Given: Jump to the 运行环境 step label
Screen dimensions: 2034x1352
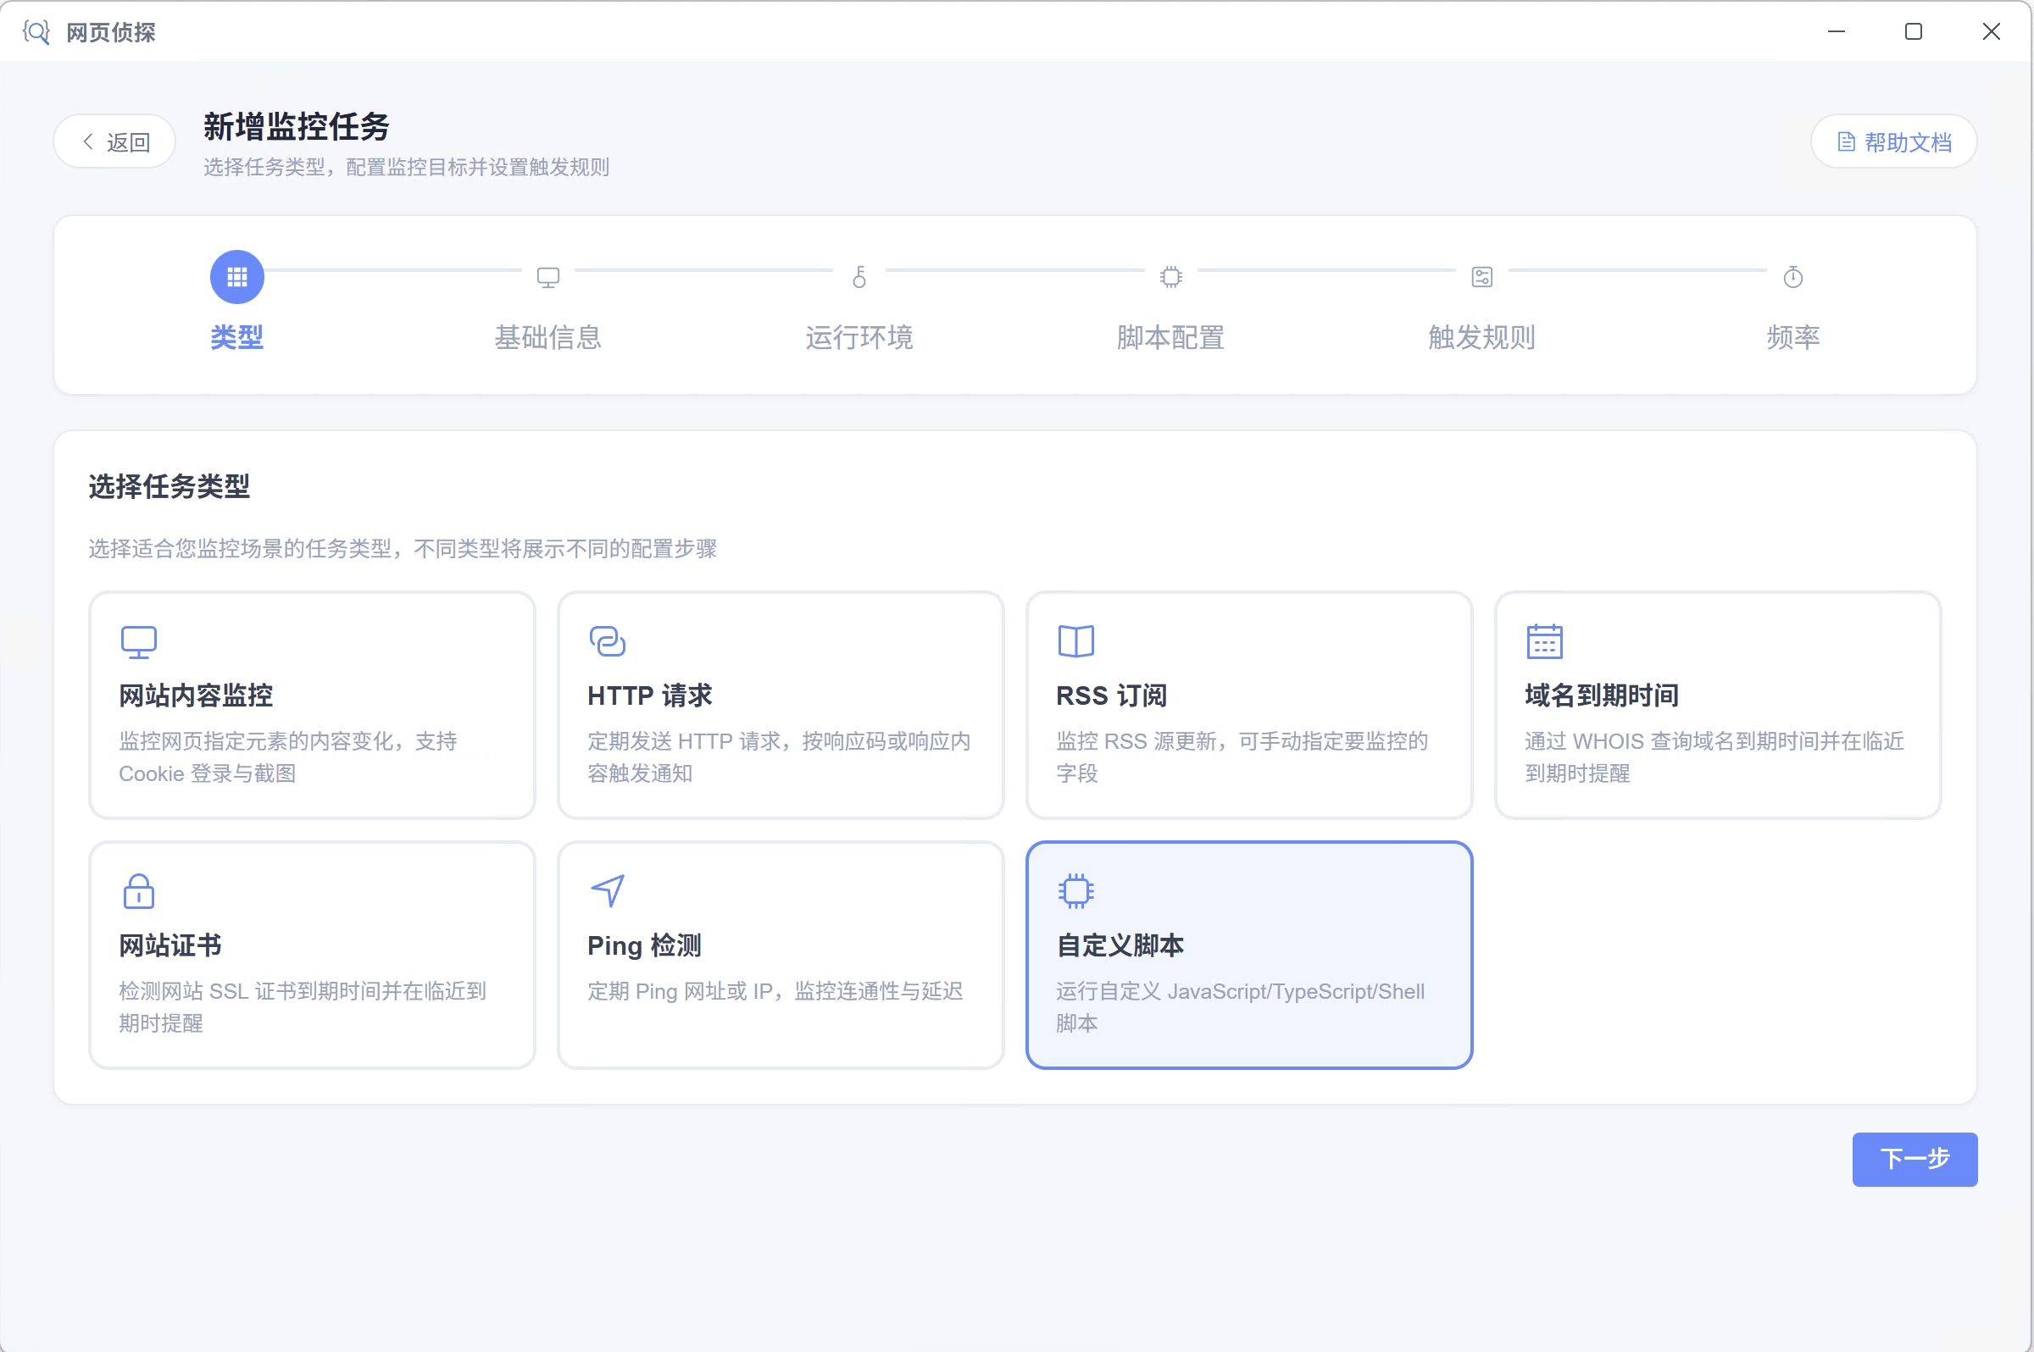Looking at the screenshot, I should pos(859,337).
